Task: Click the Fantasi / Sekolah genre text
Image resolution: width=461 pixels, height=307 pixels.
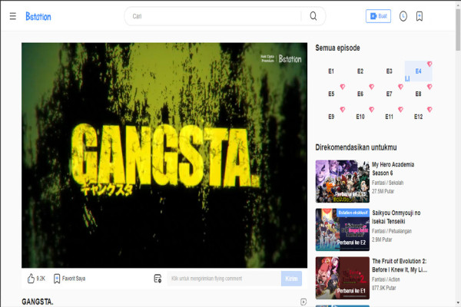Action: coord(387,183)
